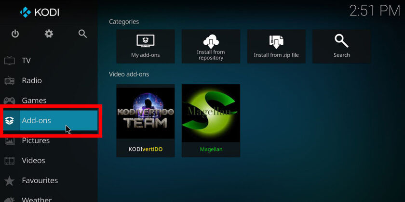Image resolution: width=405 pixels, height=202 pixels.
Task: Select the Add-ons menu entry
Action: [50, 121]
